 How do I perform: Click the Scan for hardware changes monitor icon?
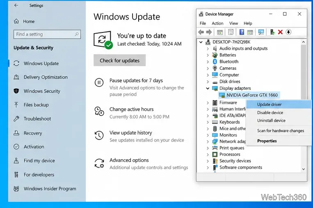[x=261, y=32]
